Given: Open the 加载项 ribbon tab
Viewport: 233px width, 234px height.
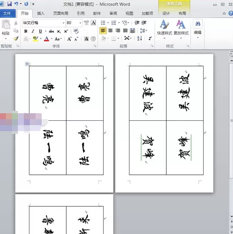Looking at the screenshot, I should [147, 14].
